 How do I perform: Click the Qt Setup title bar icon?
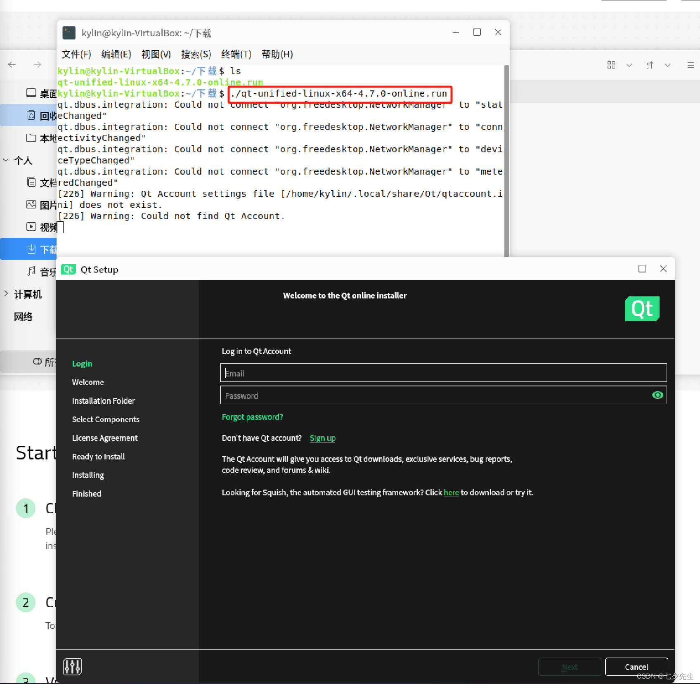pos(68,270)
